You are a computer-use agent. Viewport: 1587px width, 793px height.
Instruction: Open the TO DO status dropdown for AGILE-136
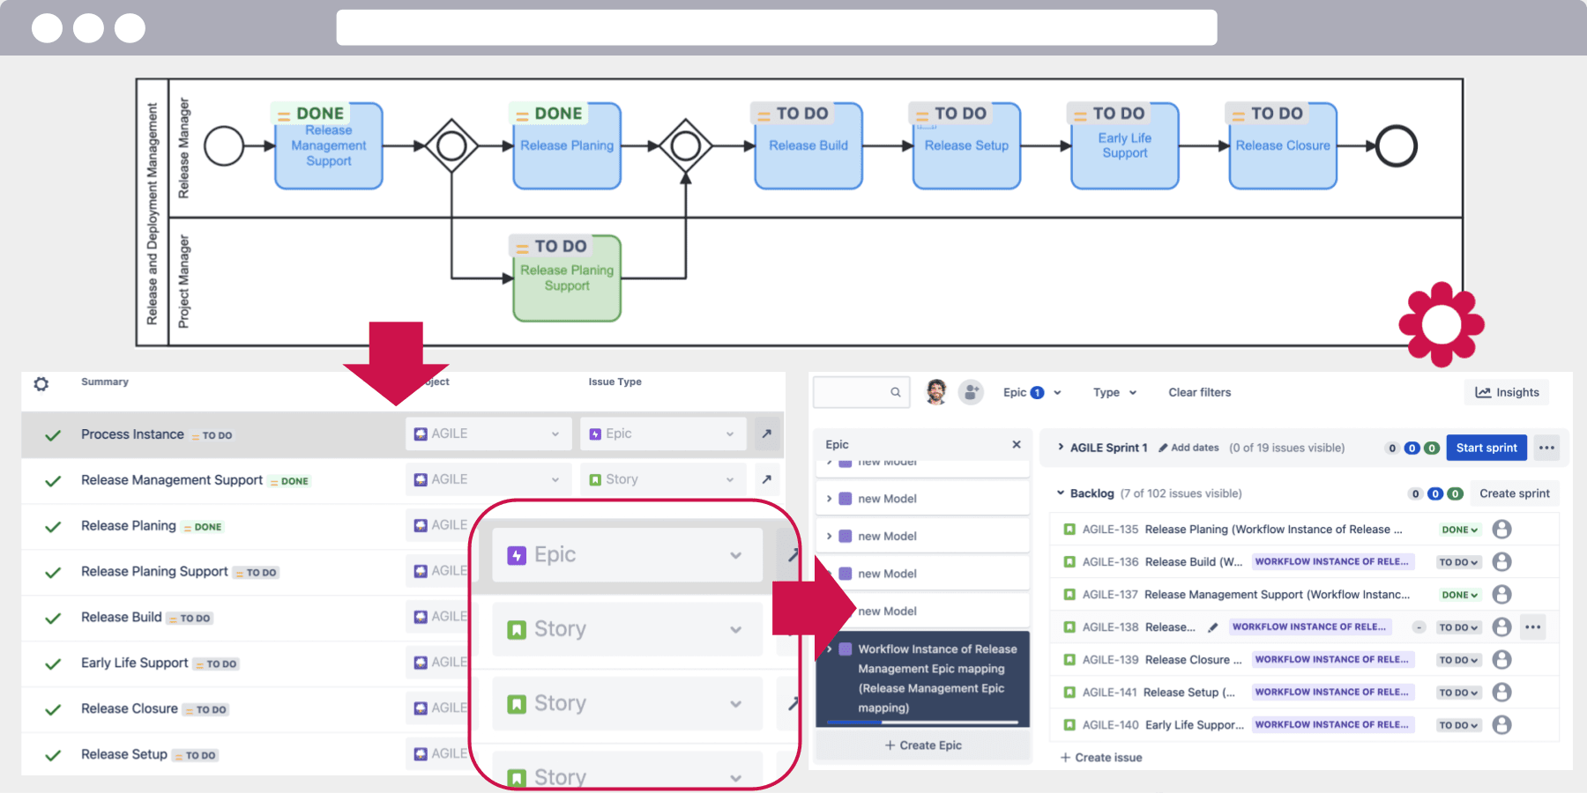tap(1458, 562)
